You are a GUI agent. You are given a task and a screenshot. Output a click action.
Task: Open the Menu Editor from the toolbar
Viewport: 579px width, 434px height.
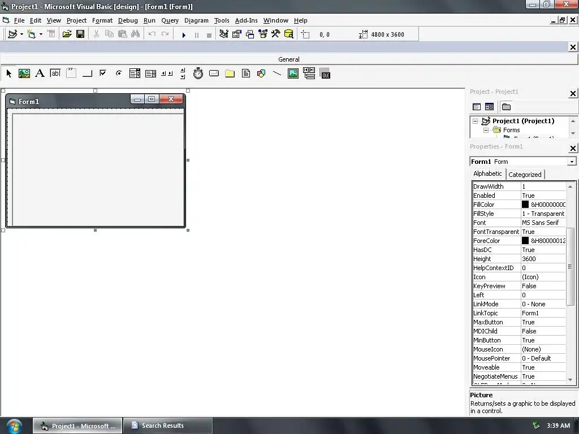coord(51,34)
